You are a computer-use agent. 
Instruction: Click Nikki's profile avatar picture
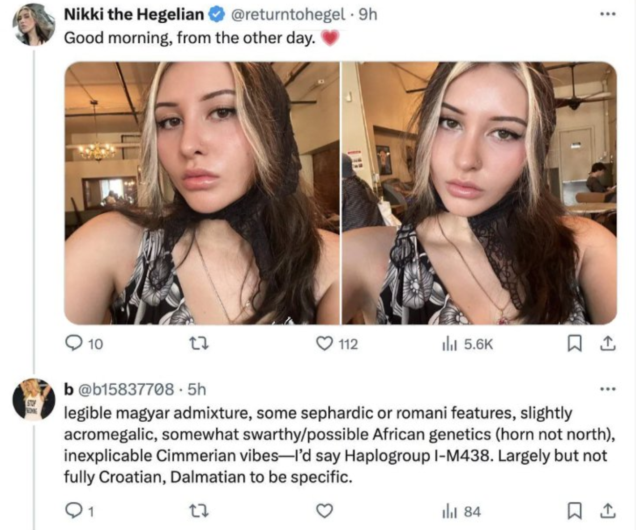(x=34, y=24)
